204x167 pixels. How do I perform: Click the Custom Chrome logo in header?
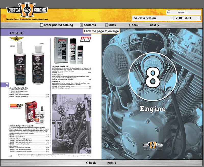(x=27, y=10)
